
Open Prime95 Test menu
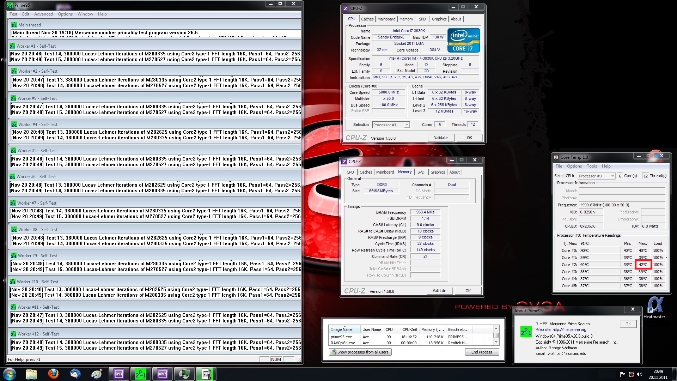[13, 14]
